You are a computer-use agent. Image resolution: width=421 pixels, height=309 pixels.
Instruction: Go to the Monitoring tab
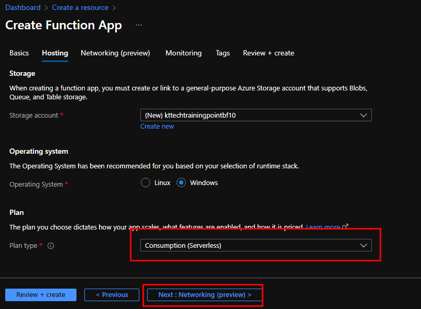[x=183, y=53]
